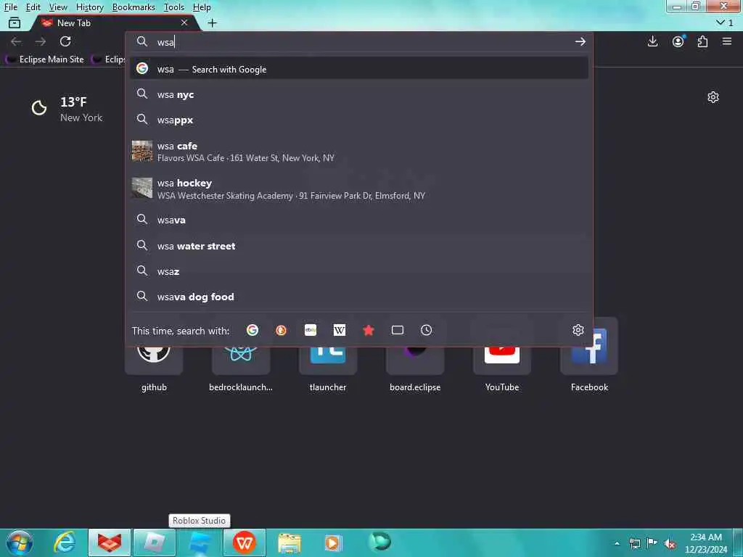Image resolution: width=743 pixels, height=557 pixels.
Task: Select the 'wsa cafe' suggestion
Action: (x=359, y=152)
